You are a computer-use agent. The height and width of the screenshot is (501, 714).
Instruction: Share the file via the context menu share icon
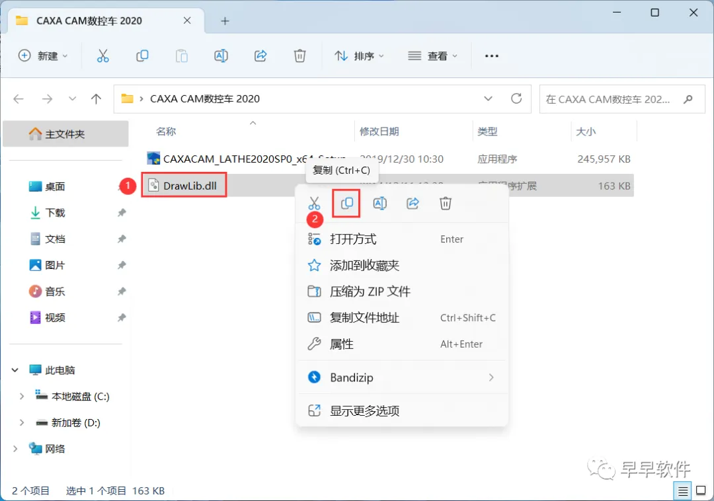coord(413,203)
